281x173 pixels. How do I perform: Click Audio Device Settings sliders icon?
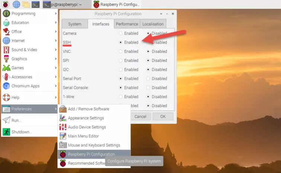point(63,127)
